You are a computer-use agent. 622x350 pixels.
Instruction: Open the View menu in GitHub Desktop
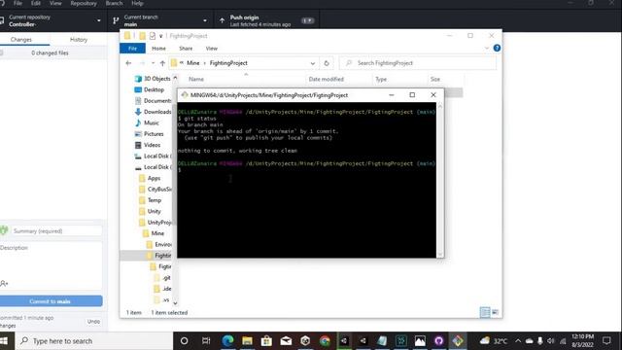pyautogui.click(x=55, y=3)
